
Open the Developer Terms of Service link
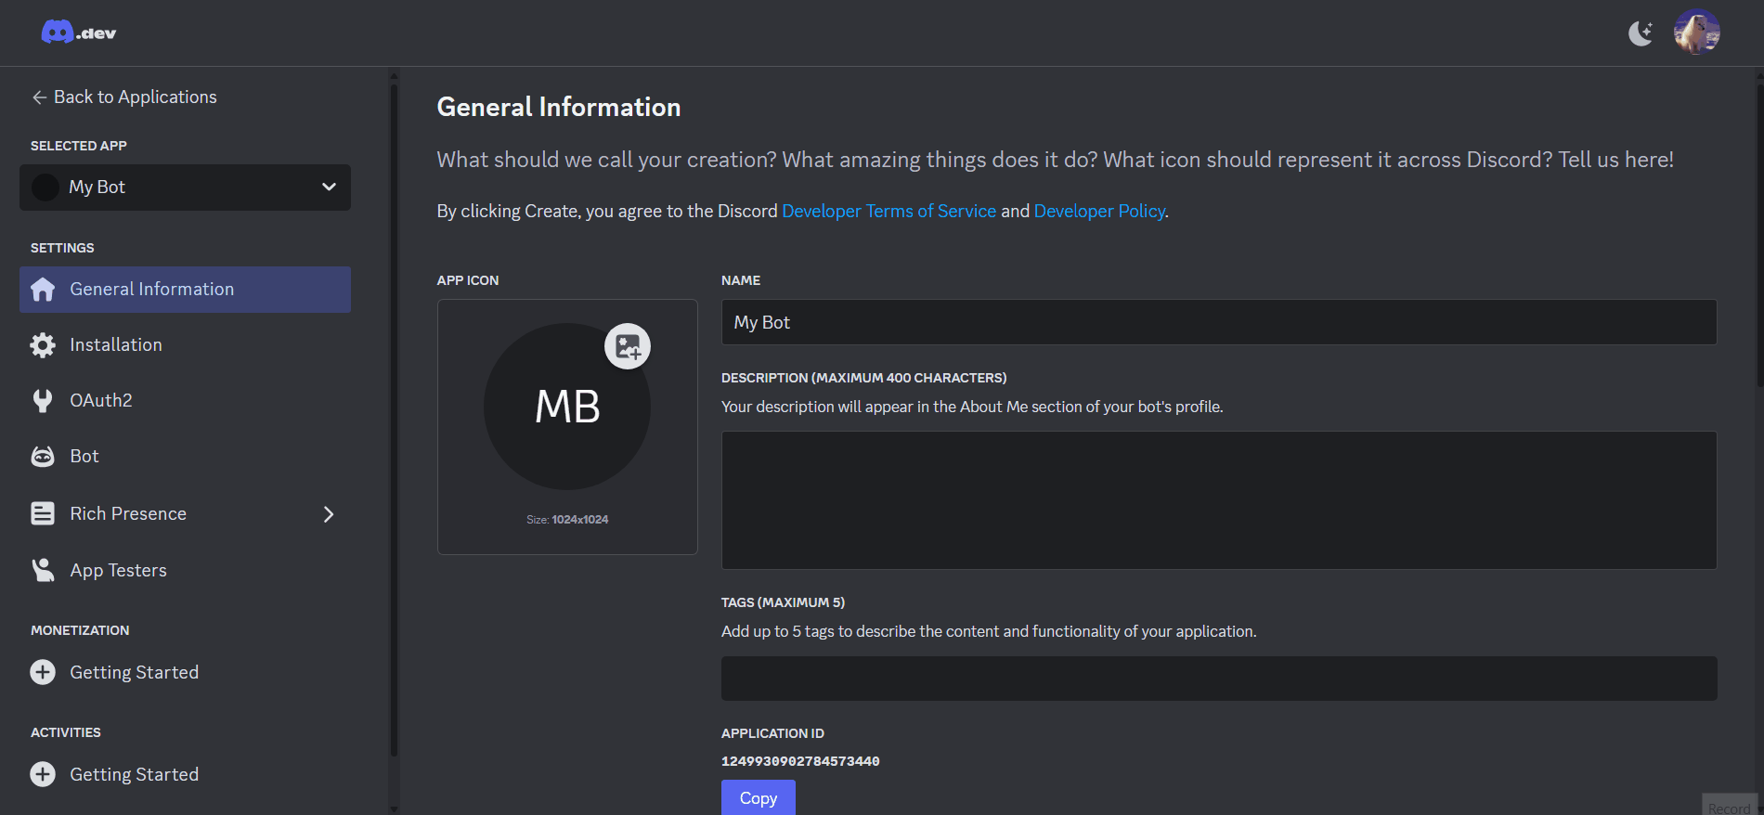point(888,211)
